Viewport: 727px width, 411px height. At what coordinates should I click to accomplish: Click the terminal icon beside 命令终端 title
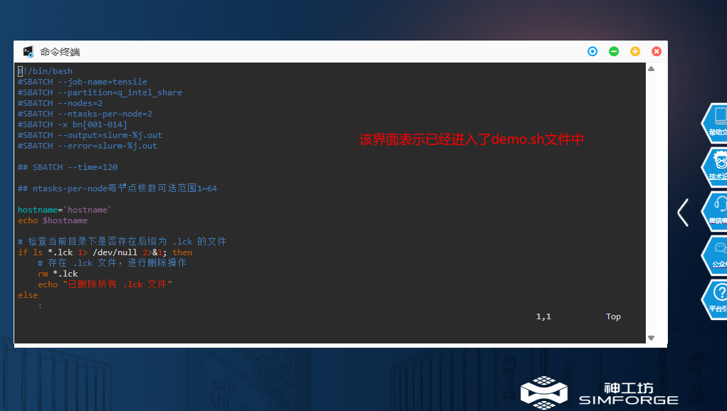28,51
